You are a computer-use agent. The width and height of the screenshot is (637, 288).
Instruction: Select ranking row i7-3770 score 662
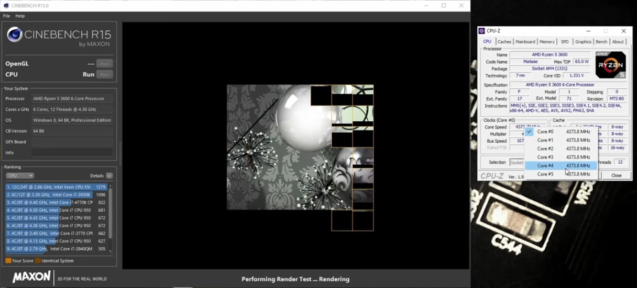click(56, 234)
